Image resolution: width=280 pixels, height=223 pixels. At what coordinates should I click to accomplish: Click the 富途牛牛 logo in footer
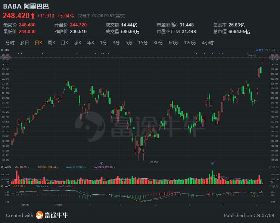52,215
